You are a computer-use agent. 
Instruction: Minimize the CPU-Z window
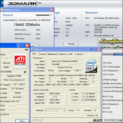pos(90,49)
